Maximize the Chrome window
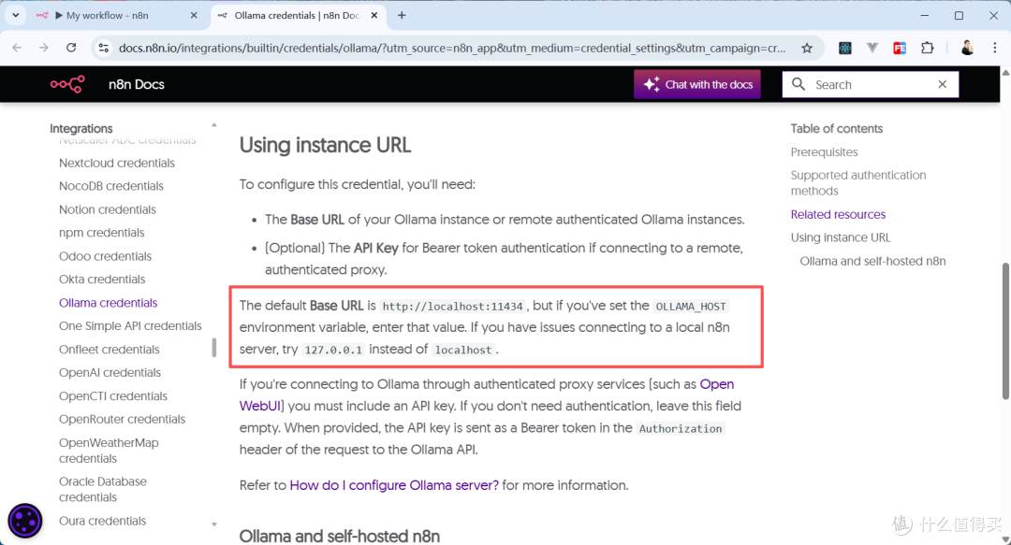Viewport: 1011px width, 545px height. tap(959, 16)
